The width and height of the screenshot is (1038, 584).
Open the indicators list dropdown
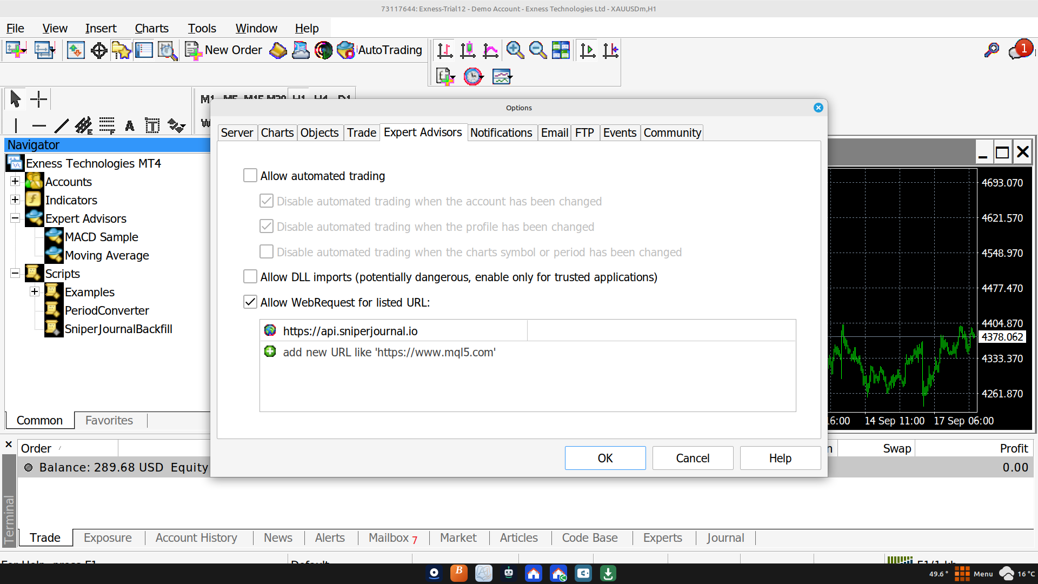[x=445, y=76]
